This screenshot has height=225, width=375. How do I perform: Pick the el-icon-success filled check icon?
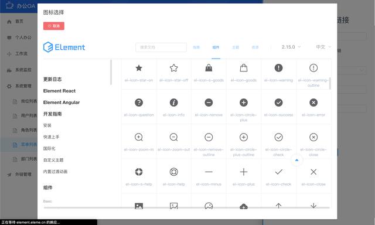[278, 103]
